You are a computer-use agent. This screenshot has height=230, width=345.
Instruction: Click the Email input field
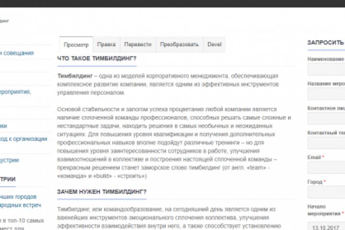pos(326,168)
